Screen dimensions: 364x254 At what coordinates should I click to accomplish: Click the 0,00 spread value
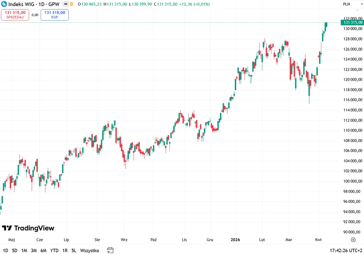point(35,15)
